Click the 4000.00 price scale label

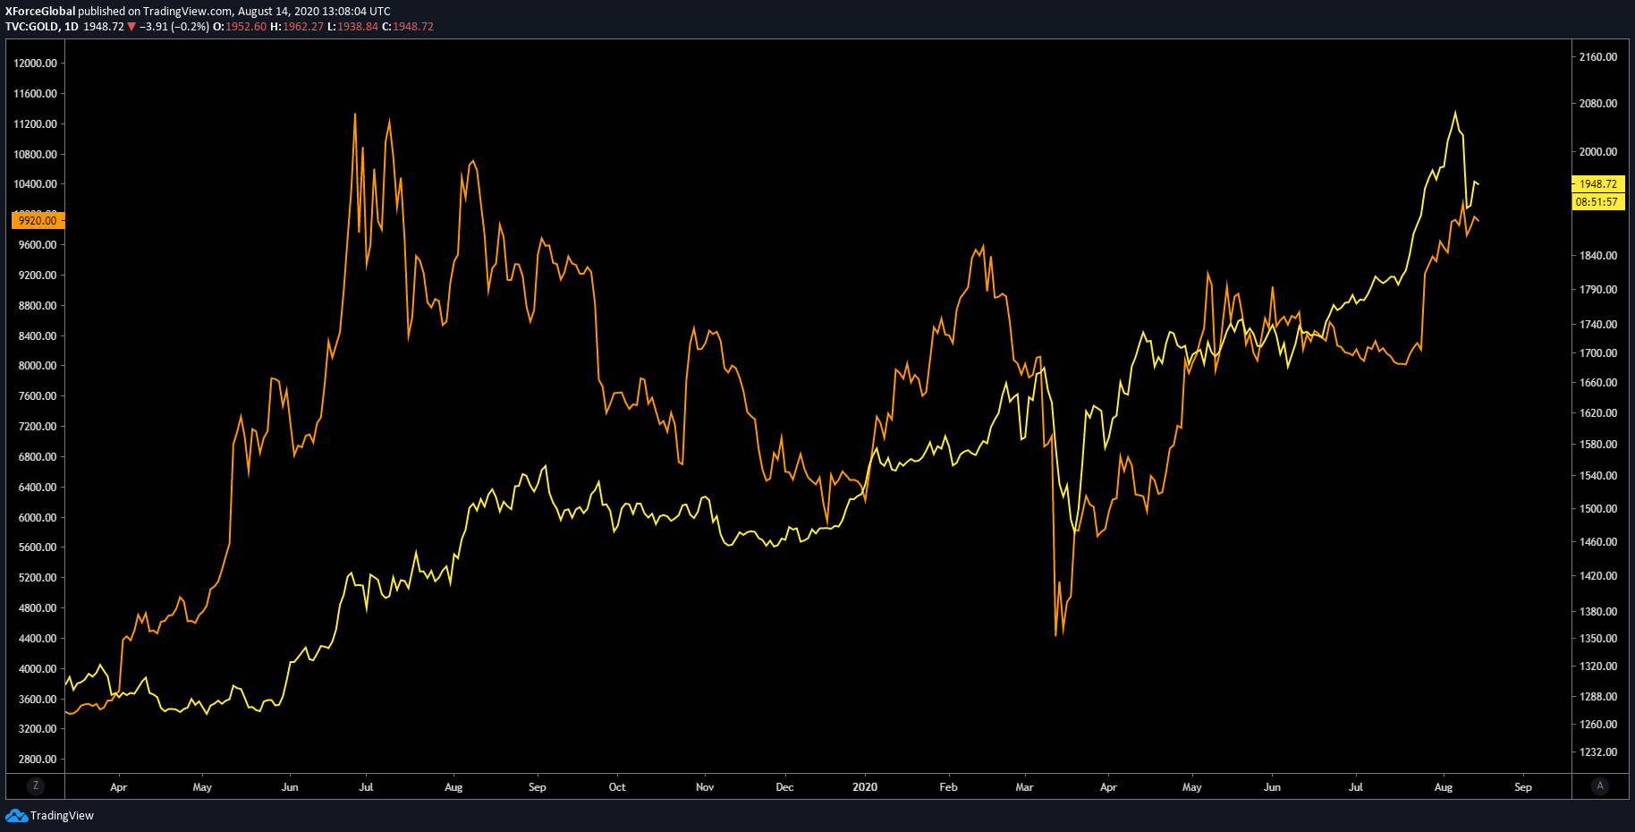click(38, 669)
